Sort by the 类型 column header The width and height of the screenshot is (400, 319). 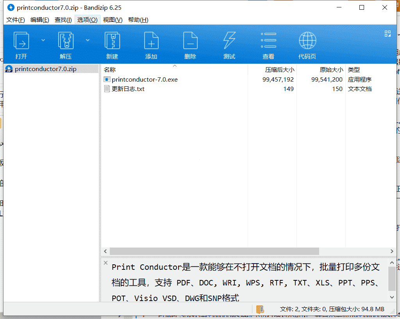tap(354, 70)
